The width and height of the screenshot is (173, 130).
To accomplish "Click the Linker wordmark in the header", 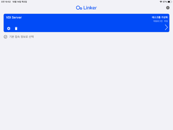I will pyautogui.click(x=90, y=8).
